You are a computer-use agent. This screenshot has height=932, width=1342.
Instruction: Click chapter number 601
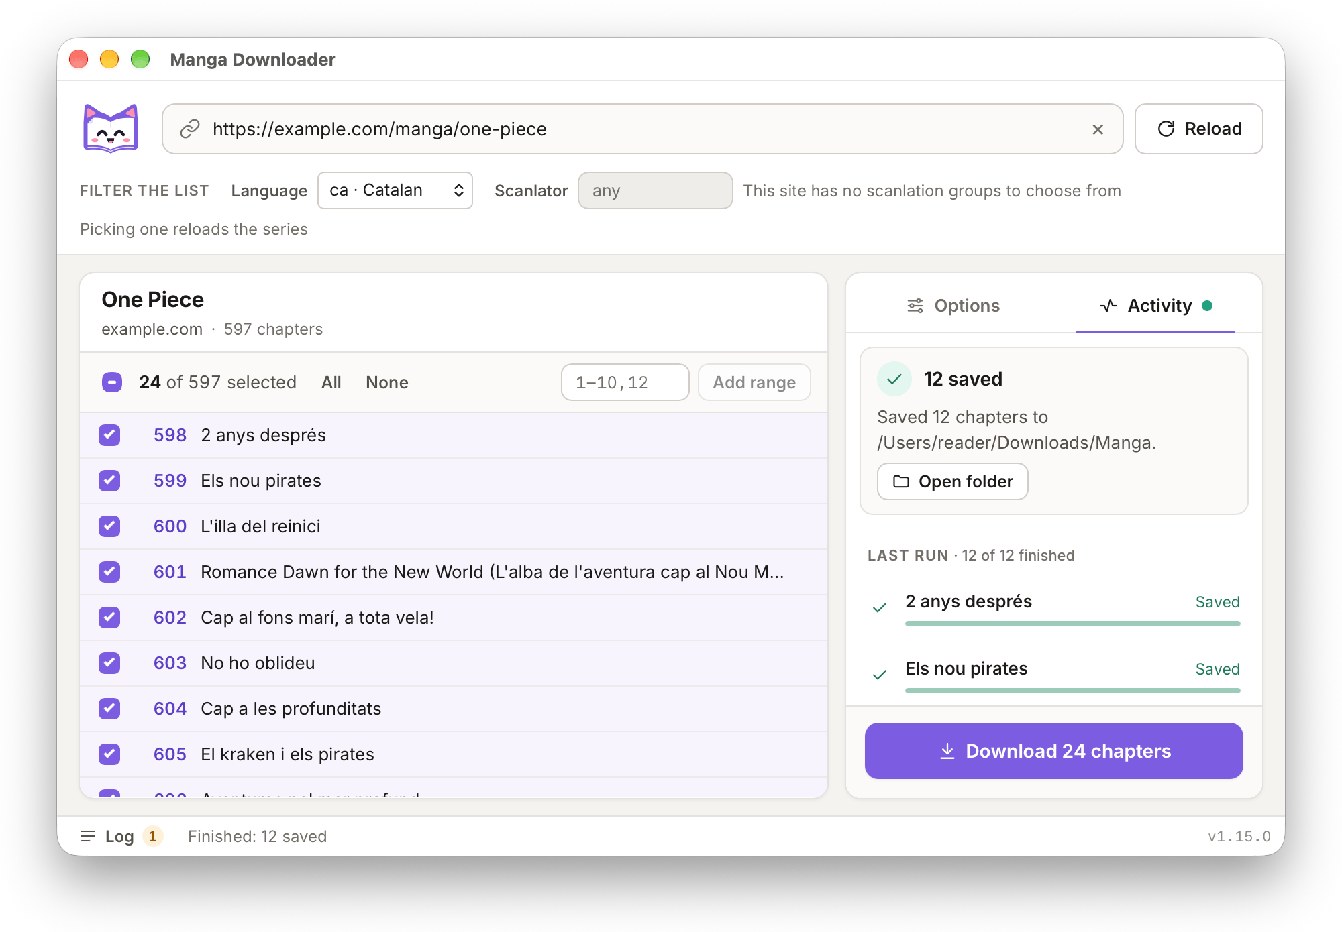170,572
